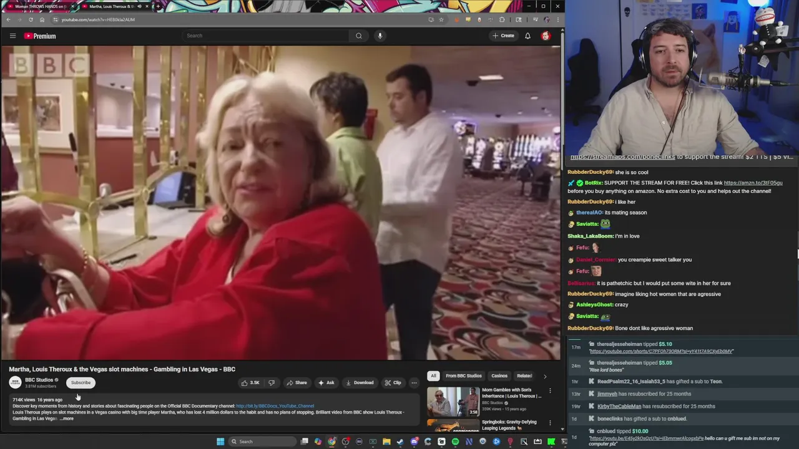
Task: Subscribe to BBC Studios
Action: (x=81, y=382)
